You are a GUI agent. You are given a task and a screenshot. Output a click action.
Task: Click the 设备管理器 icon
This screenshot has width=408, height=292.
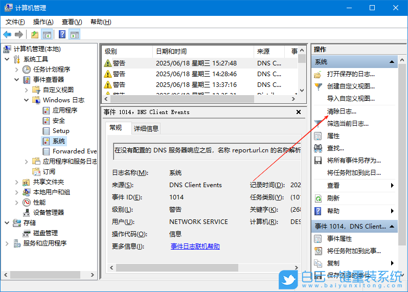pos(26,213)
